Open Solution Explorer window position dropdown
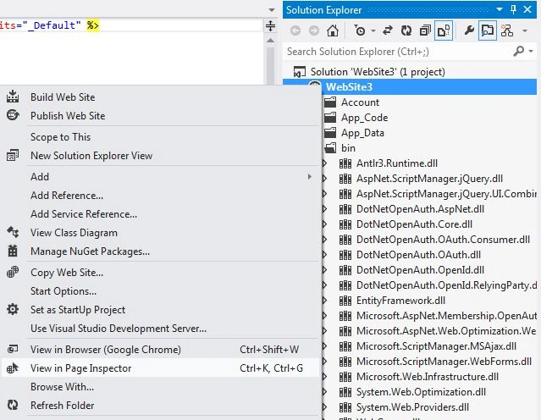Image resolution: width=541 pixels, height=420 pixels. tap(500, 9)
